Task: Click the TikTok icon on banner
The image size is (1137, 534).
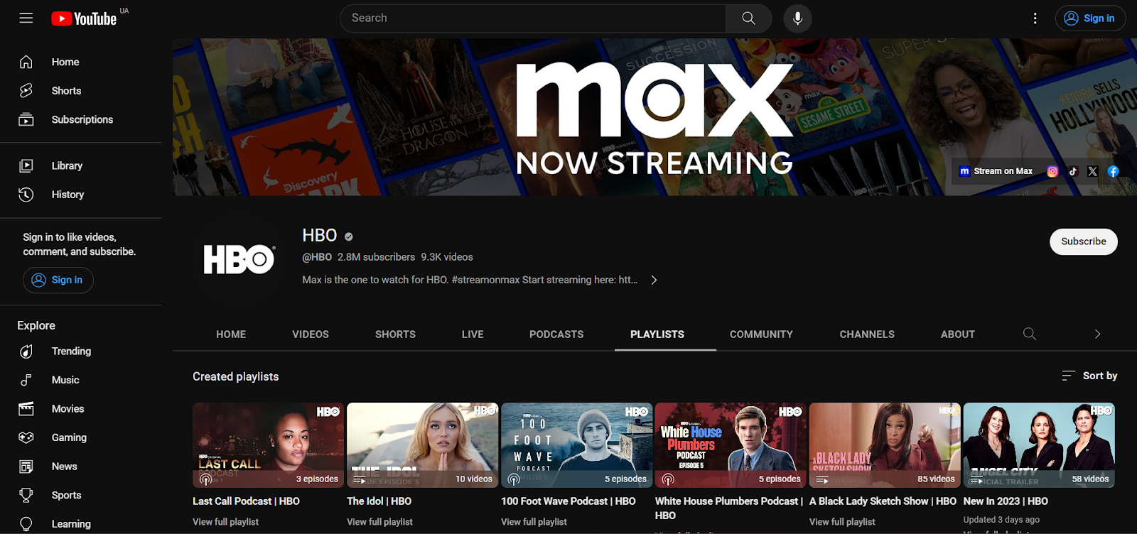Action: coord(1073,171)
